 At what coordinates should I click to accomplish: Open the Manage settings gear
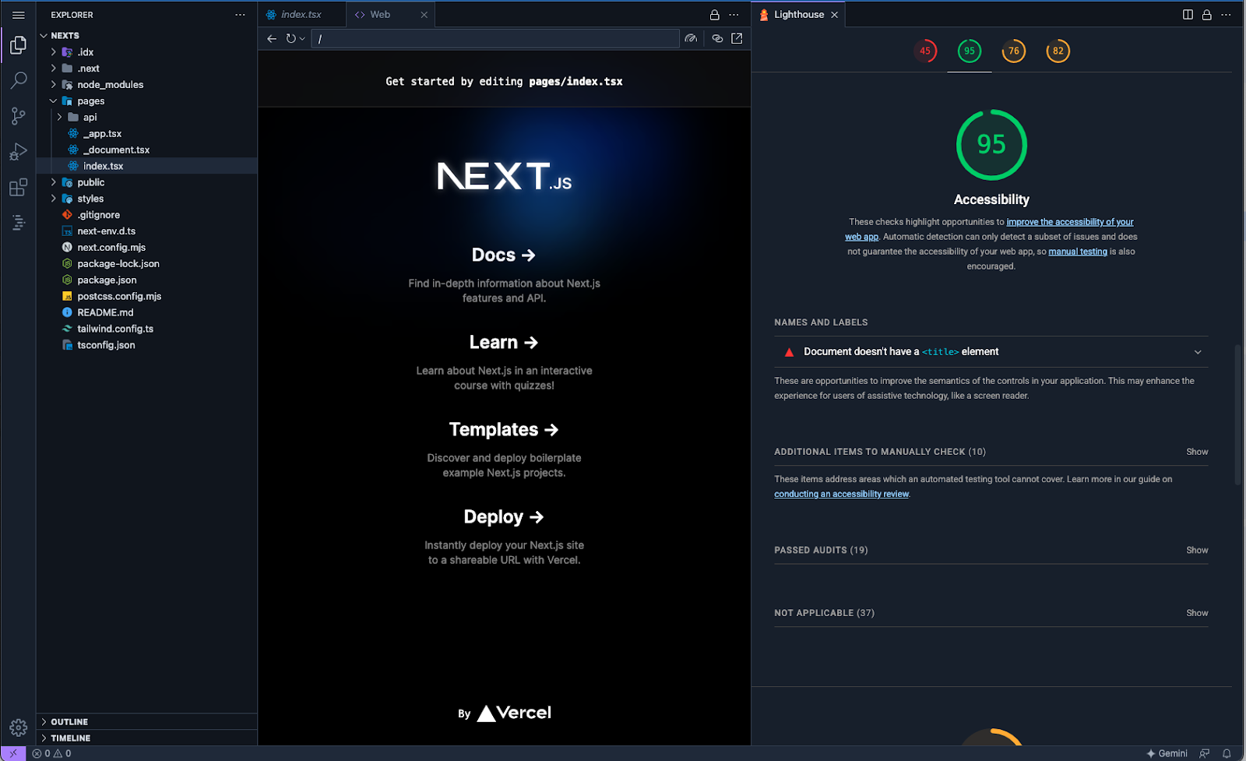19,727
